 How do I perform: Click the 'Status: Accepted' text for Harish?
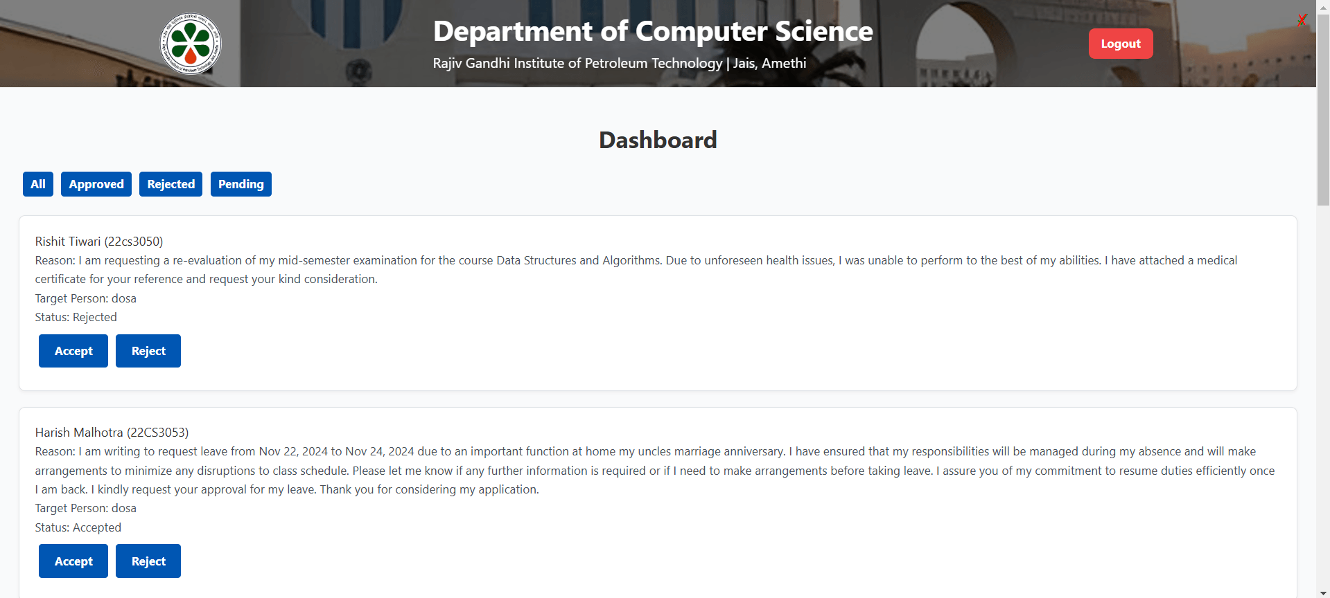78,527
